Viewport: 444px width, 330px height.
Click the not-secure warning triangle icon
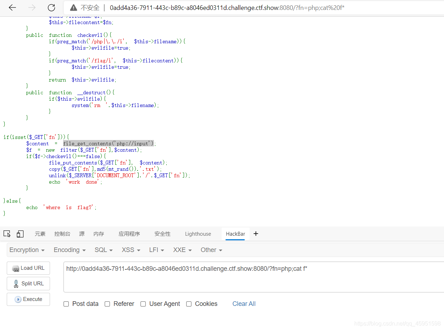pyautogui.click(x=73, y=8)
